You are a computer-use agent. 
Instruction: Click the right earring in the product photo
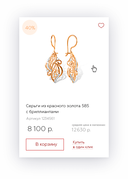(x=72, y=59)
